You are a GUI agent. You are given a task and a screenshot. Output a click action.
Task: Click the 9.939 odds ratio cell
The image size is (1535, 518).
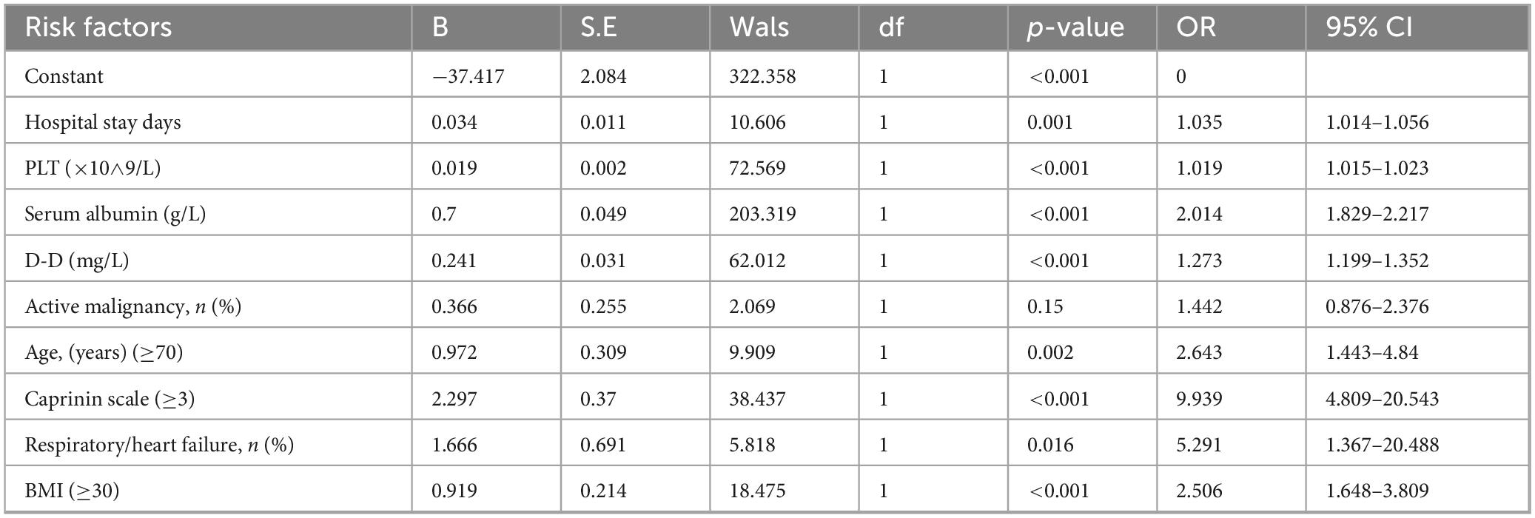click(1199, 399)
